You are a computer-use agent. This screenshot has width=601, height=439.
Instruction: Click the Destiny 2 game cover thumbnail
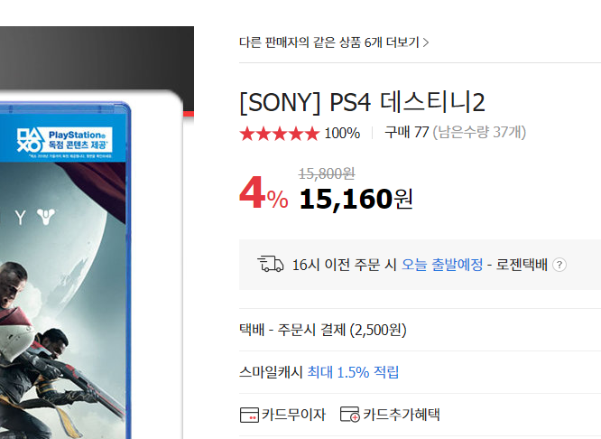tap(65, 270)
